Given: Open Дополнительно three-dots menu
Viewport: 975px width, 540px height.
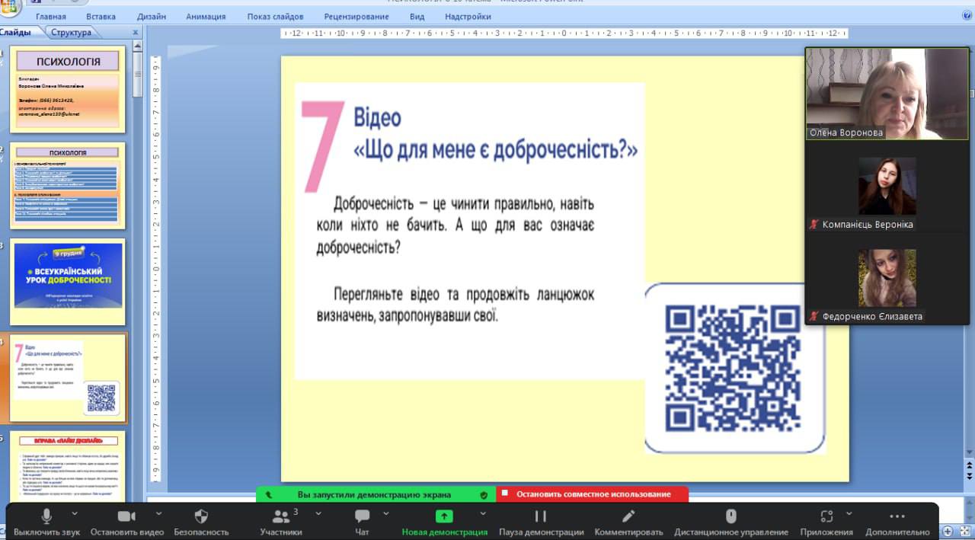Looking at the screenshot, I should pyautogui.click(x=897, y=516).
